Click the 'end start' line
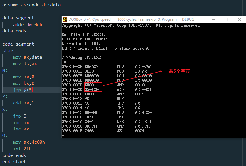Screen dimensions: 246x166 tap(14, 162)
